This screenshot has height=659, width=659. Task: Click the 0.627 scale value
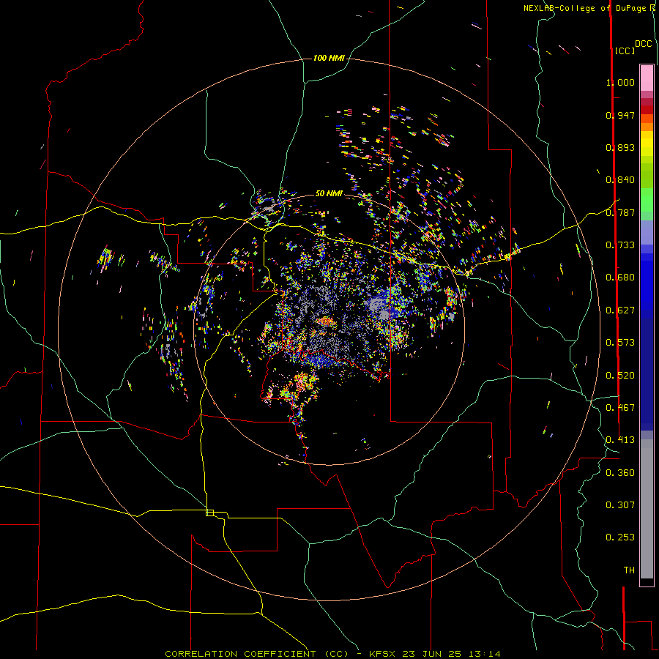(x=620, y=310)
